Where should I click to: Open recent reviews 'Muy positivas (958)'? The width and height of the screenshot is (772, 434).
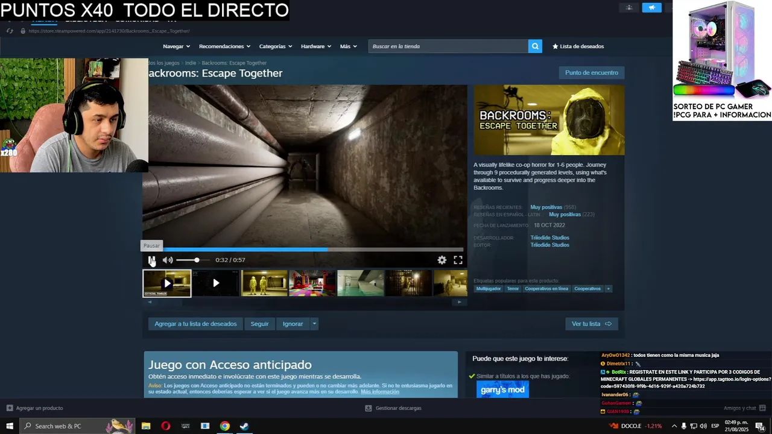click(x=553, y=207)
